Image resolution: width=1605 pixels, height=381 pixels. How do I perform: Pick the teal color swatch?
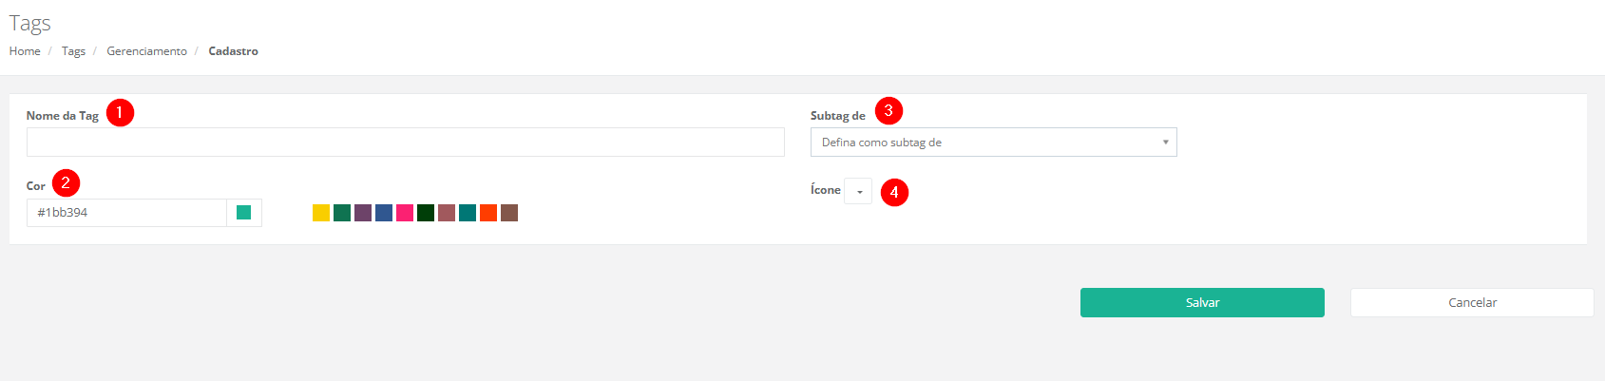[468, 213]
